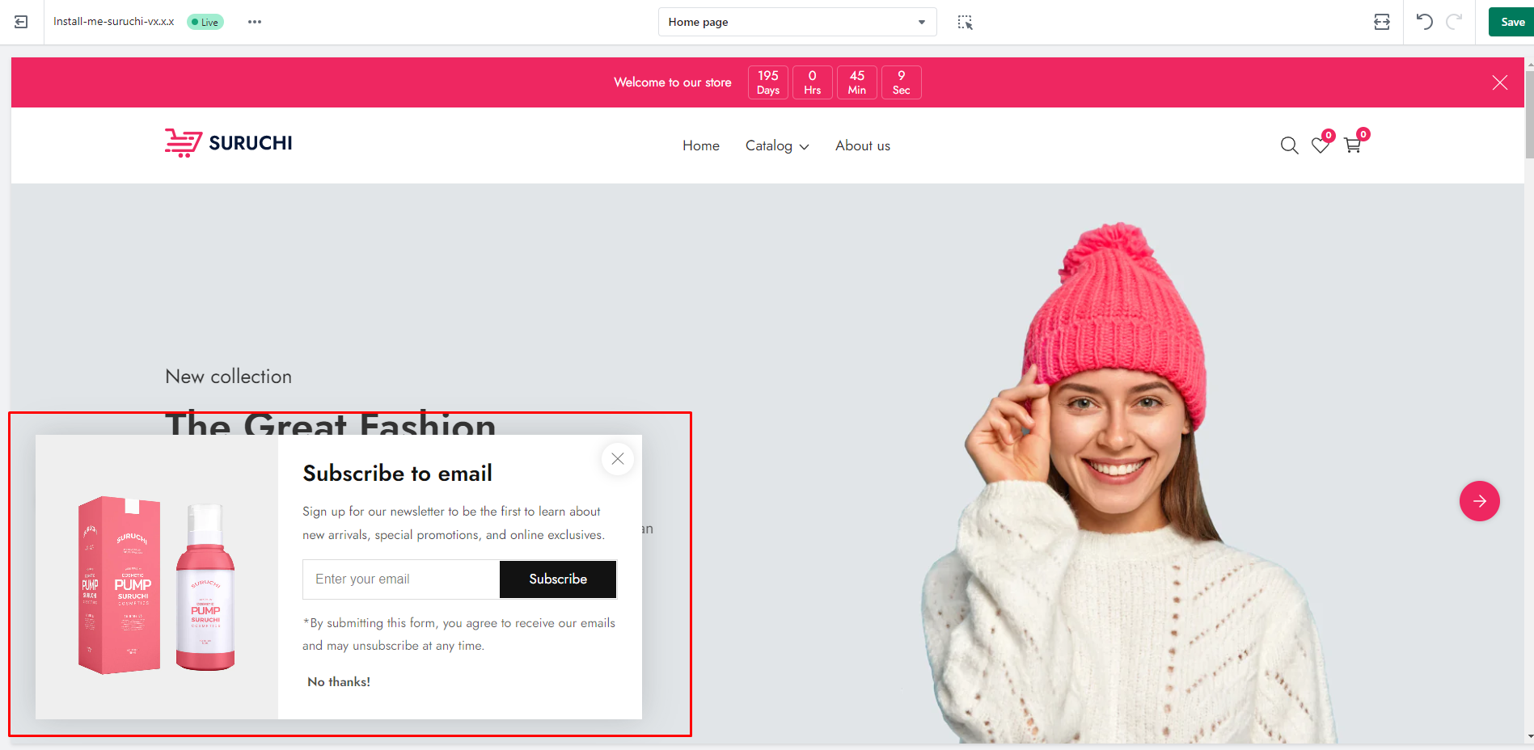The height and width of the screenshot is (750, 1534).
Task: Click the undo arrow icon
Action: [x=1425, y=22]
